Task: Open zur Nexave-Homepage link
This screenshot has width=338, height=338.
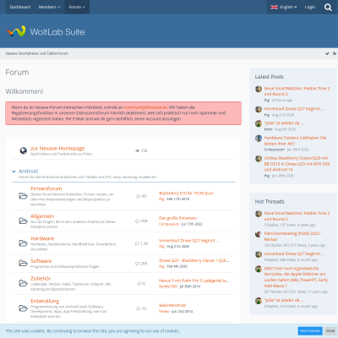Action: pos(57,148)
